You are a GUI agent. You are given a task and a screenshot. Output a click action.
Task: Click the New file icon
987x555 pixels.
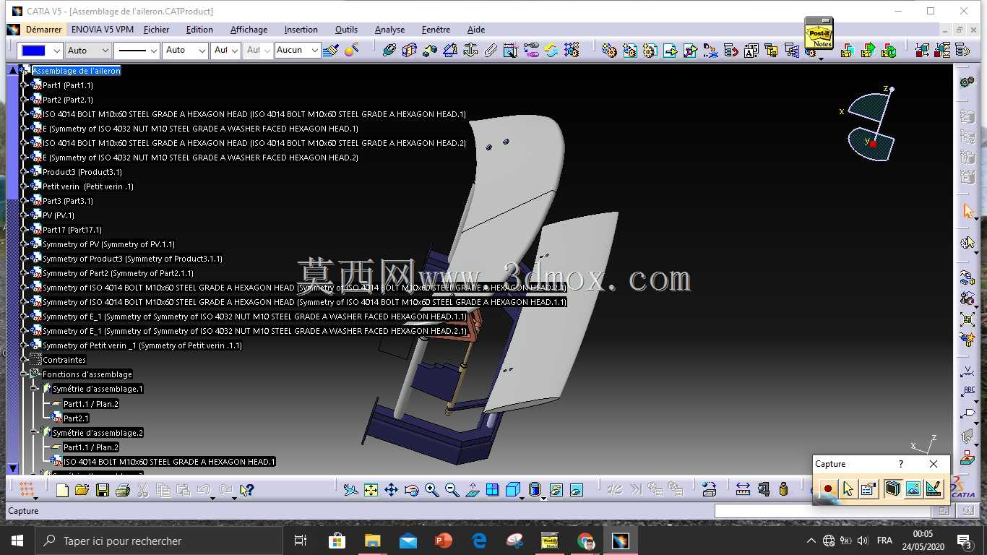(62, 490)
